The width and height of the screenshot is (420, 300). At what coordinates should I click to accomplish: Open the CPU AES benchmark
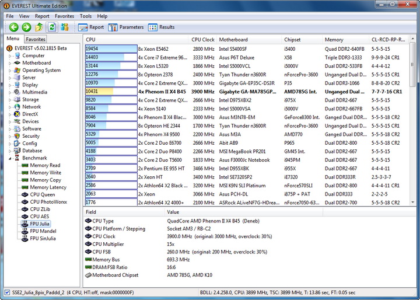click(40, 217)
